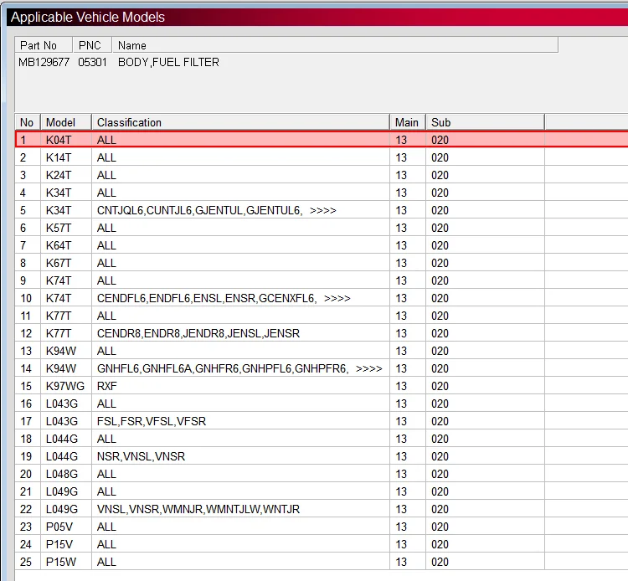This screenshot has height=581, width=628.
Task: Select part number MB129677 entry
Action: click(x=44, y=62)
